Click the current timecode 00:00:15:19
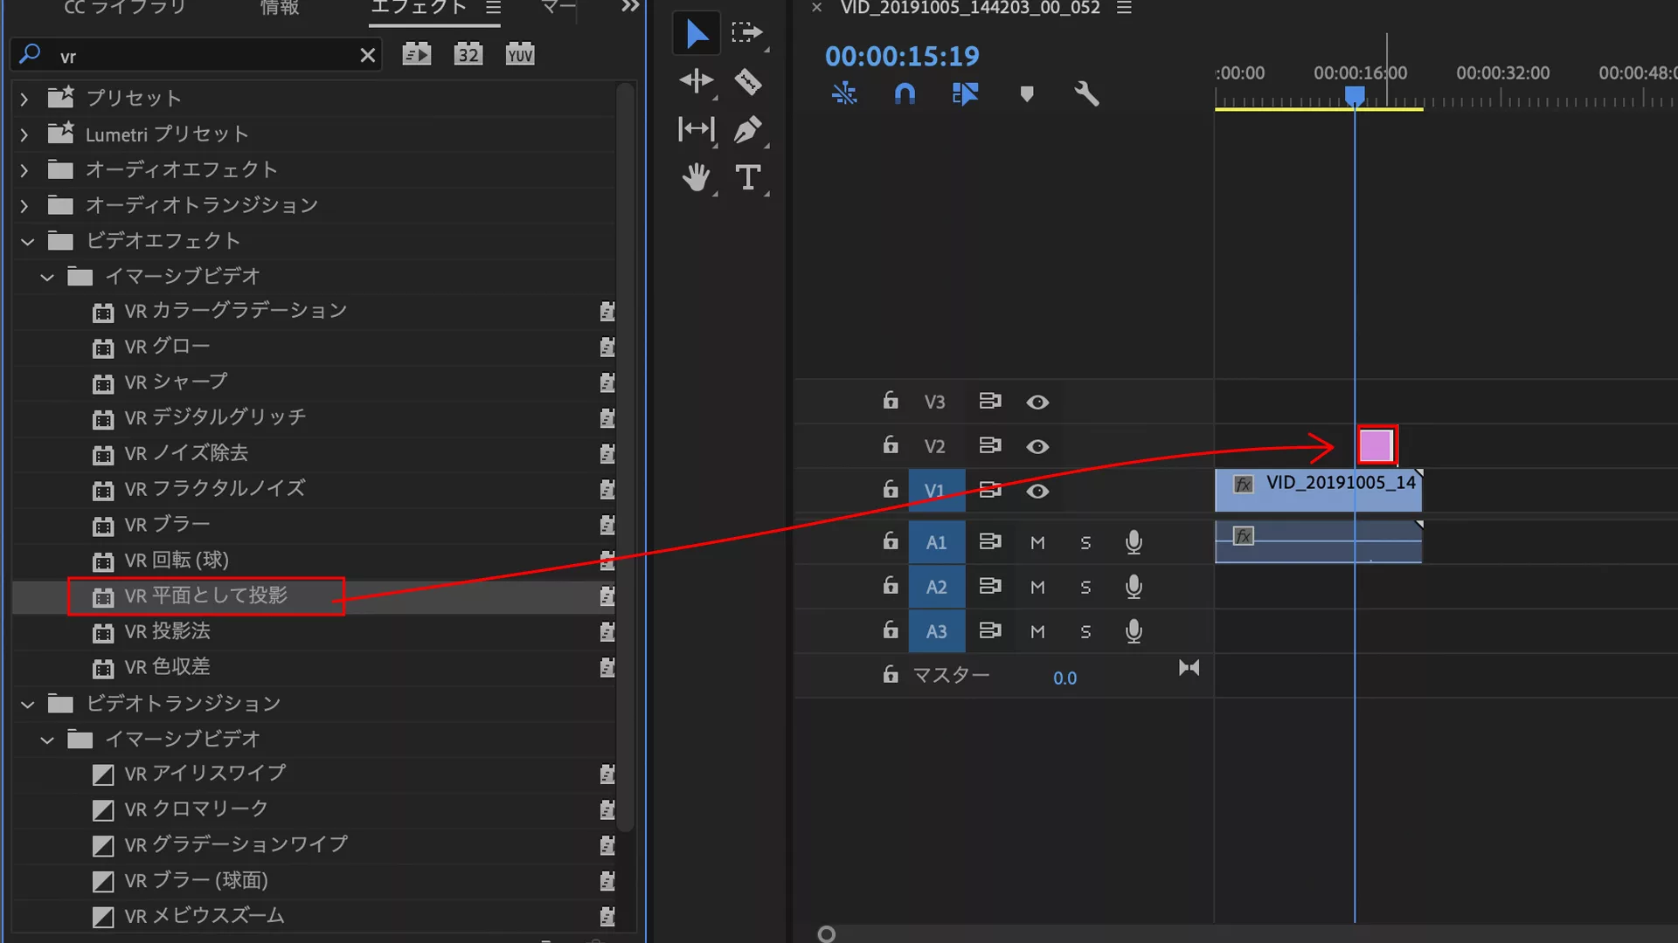1678x943 pixels. point(902,57)
